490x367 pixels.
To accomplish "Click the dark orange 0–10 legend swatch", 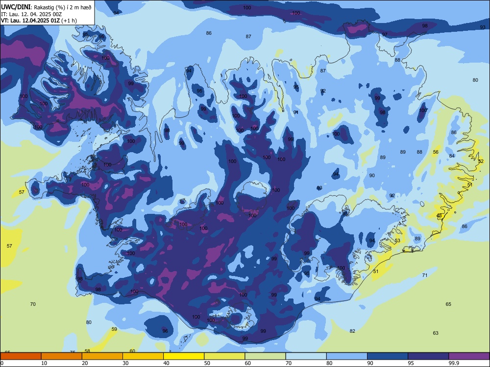I will pyautogui.click(x=21, y=356).
